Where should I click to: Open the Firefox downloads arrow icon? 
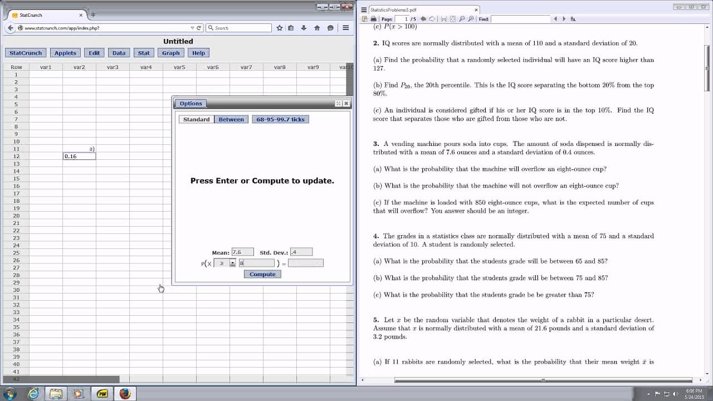(304, 28)
